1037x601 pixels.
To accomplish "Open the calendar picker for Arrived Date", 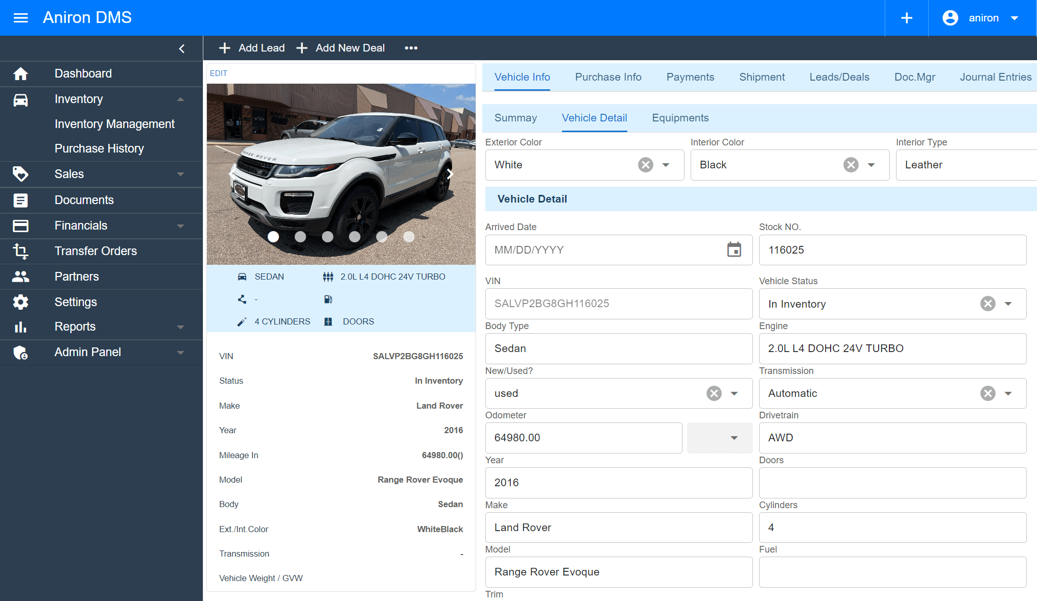I will click(734, 249).
